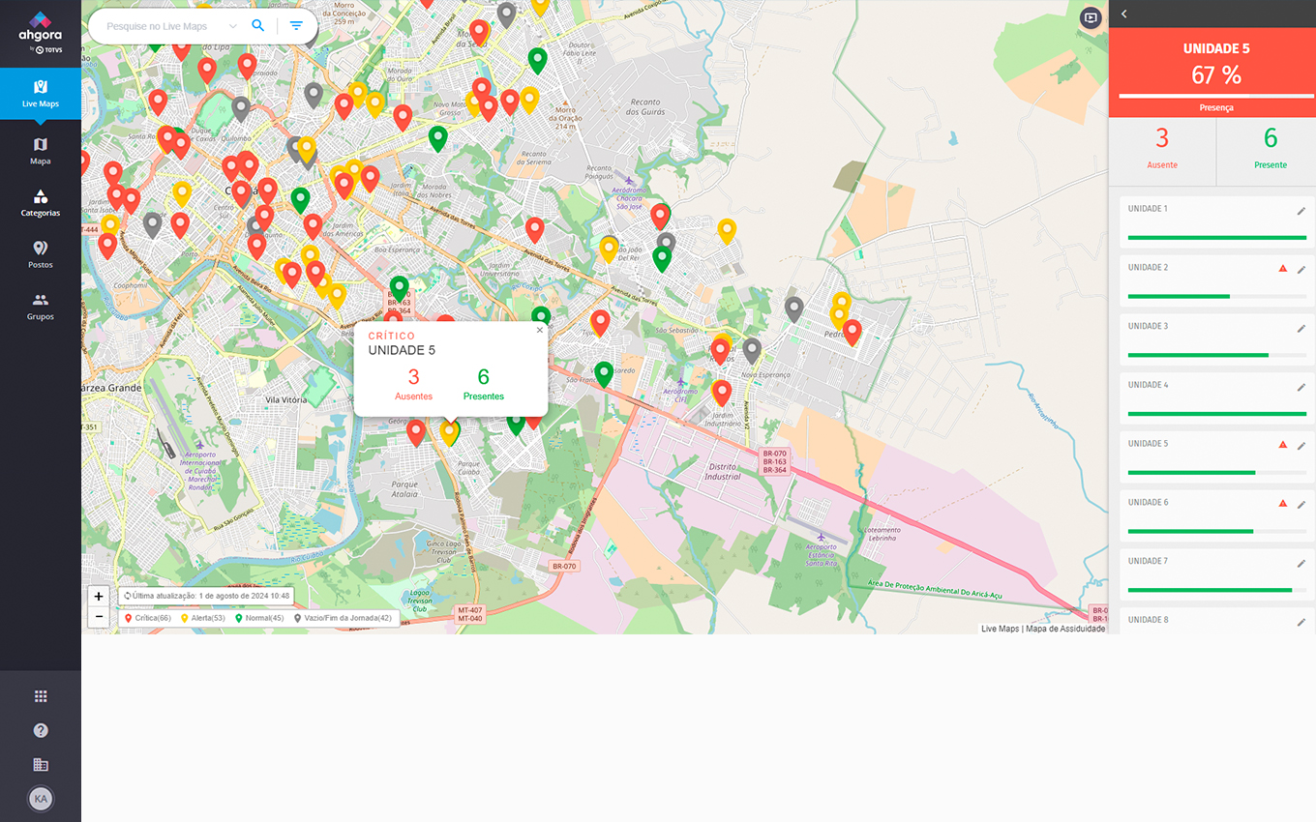Click the magnifier search icon
The height and width of the screenshot is (822, 1316).
[257, 26]
